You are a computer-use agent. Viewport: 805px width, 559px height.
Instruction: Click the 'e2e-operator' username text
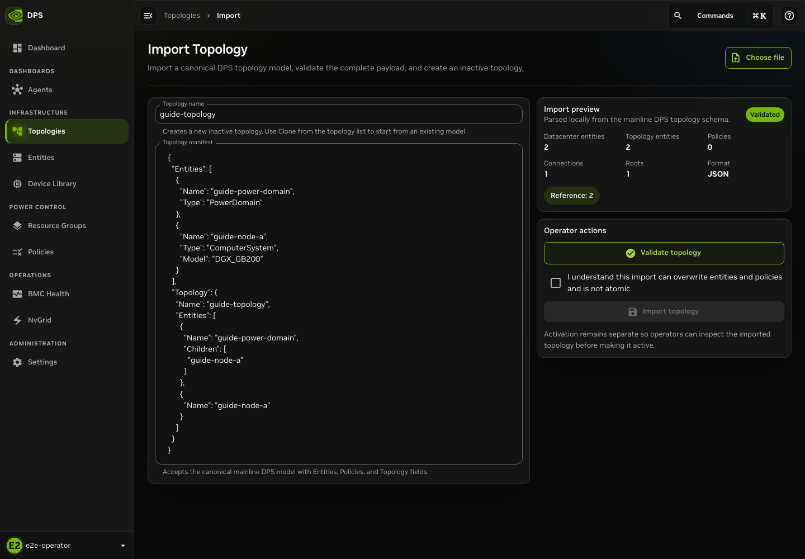point(48,546)
